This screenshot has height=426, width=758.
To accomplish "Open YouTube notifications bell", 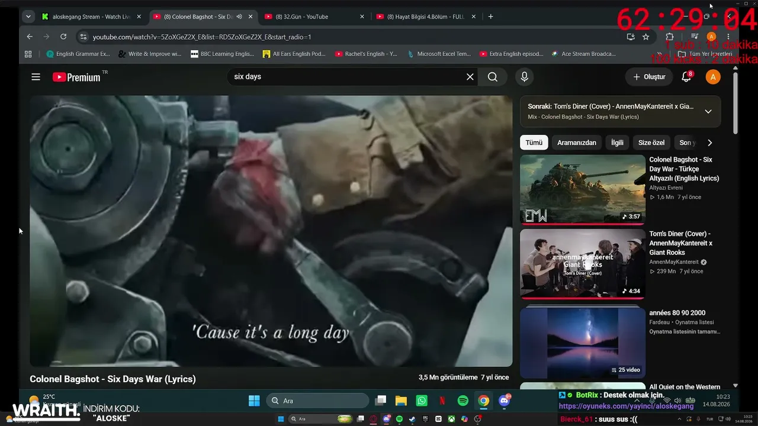I will [x=686, y=77].
